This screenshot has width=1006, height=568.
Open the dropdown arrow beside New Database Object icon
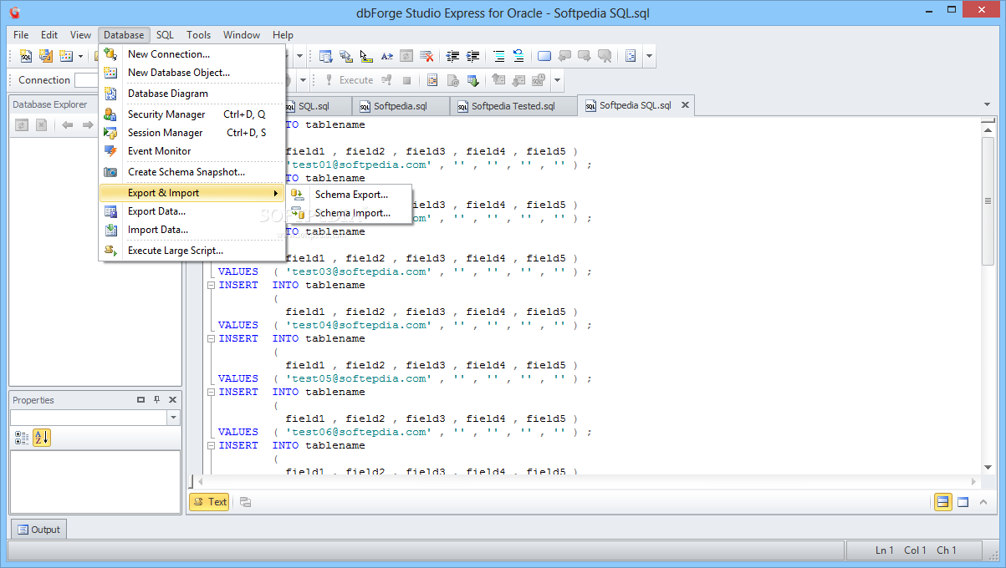coord(81,56)
